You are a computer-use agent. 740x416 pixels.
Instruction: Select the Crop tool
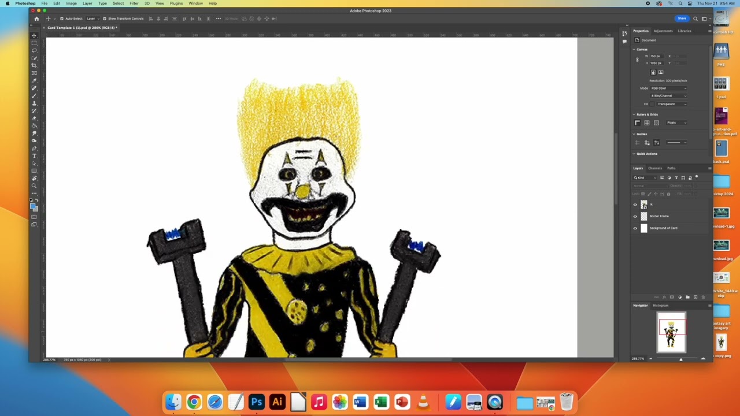click(x=34, y=65)
